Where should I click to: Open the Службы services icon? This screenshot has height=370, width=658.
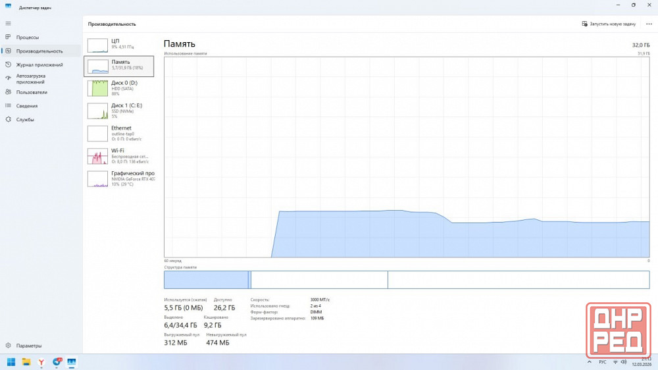[x=8, y=120]
